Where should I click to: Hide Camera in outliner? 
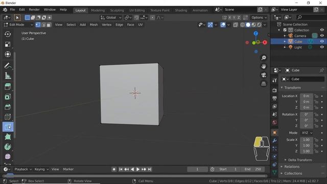point(322,36)
